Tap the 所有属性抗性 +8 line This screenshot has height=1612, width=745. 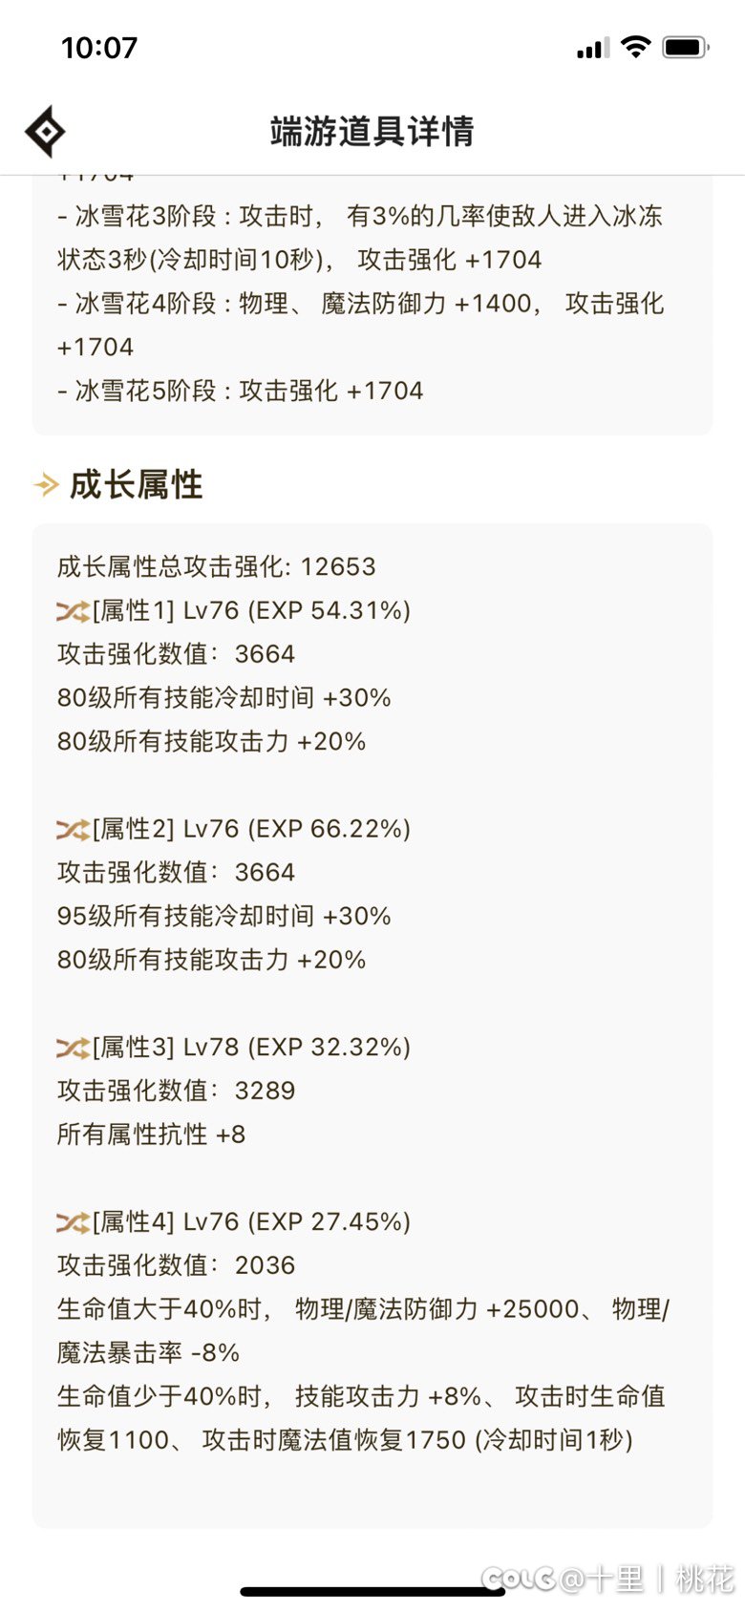point(152,1135)
